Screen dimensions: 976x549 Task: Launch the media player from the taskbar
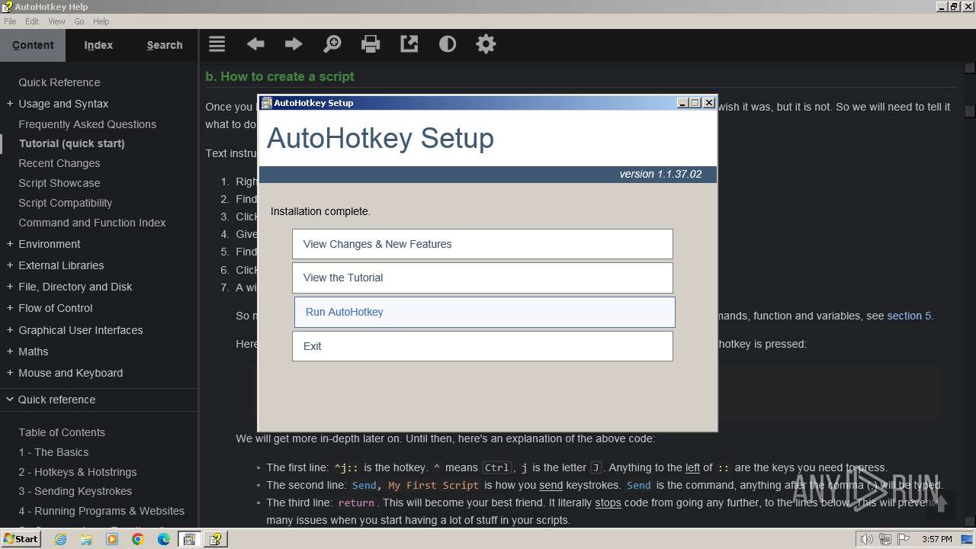tap(112, 539)
